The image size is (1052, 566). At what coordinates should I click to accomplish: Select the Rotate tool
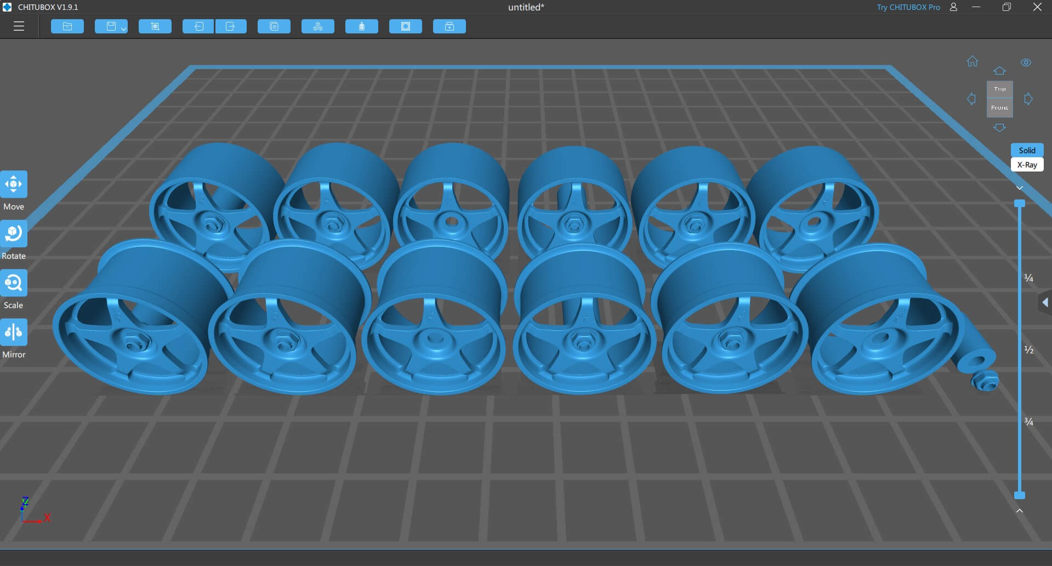click(x=14, y=234)
